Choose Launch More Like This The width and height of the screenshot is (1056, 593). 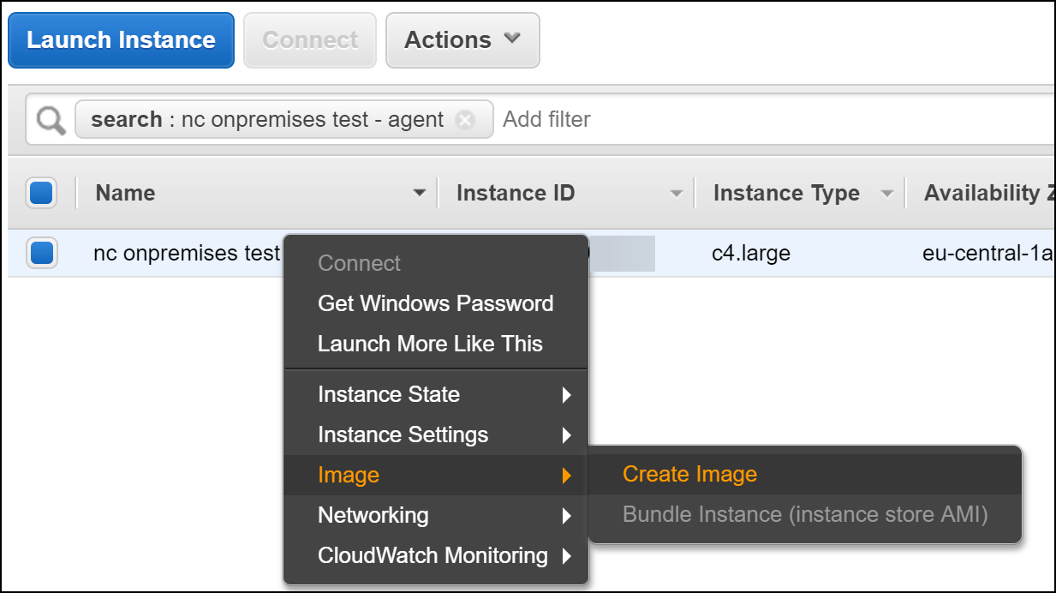(x=430, y=344)
